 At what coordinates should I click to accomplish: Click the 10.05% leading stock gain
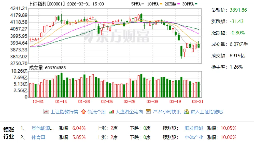point(228,128)
